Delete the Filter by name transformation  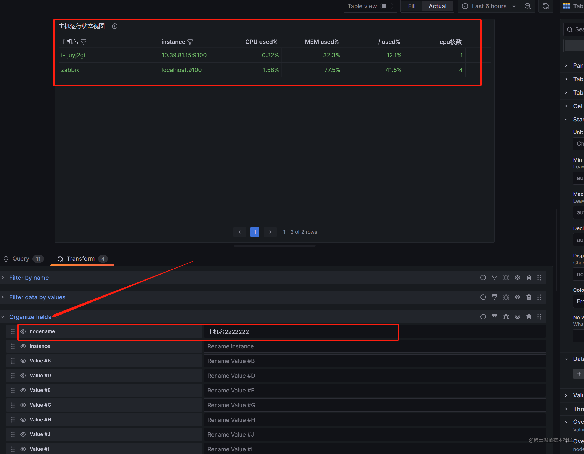coord(529,278)
